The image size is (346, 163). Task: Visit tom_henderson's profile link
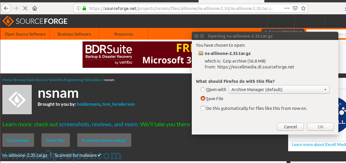click(x=118, y=104)
